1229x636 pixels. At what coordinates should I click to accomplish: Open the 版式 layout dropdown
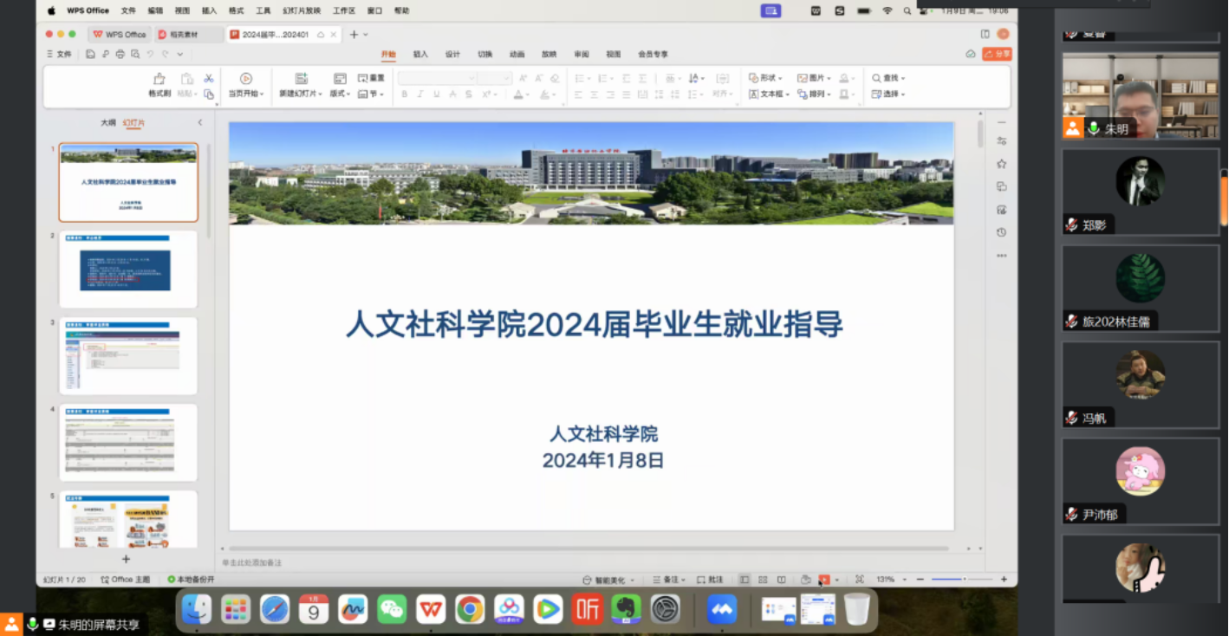[x=340, y=94]
